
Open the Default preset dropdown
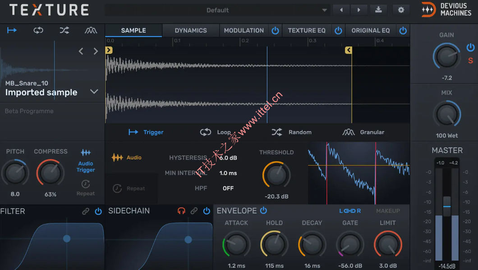[x=218, y=10]
